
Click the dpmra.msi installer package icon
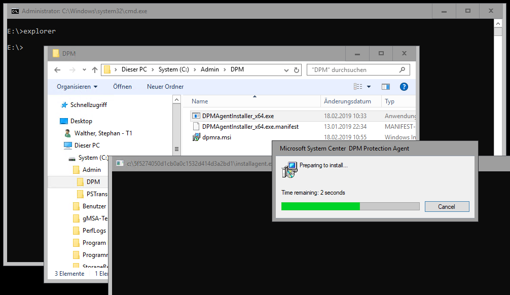(x=196, y=137)
